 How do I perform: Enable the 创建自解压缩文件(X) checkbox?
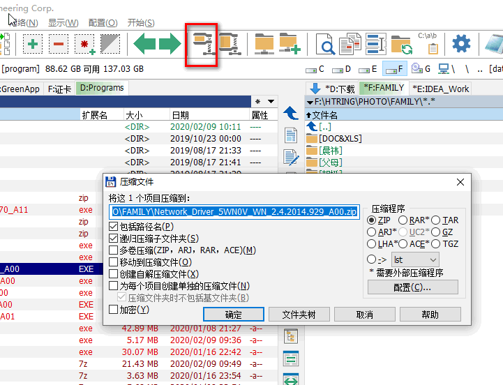113,274
